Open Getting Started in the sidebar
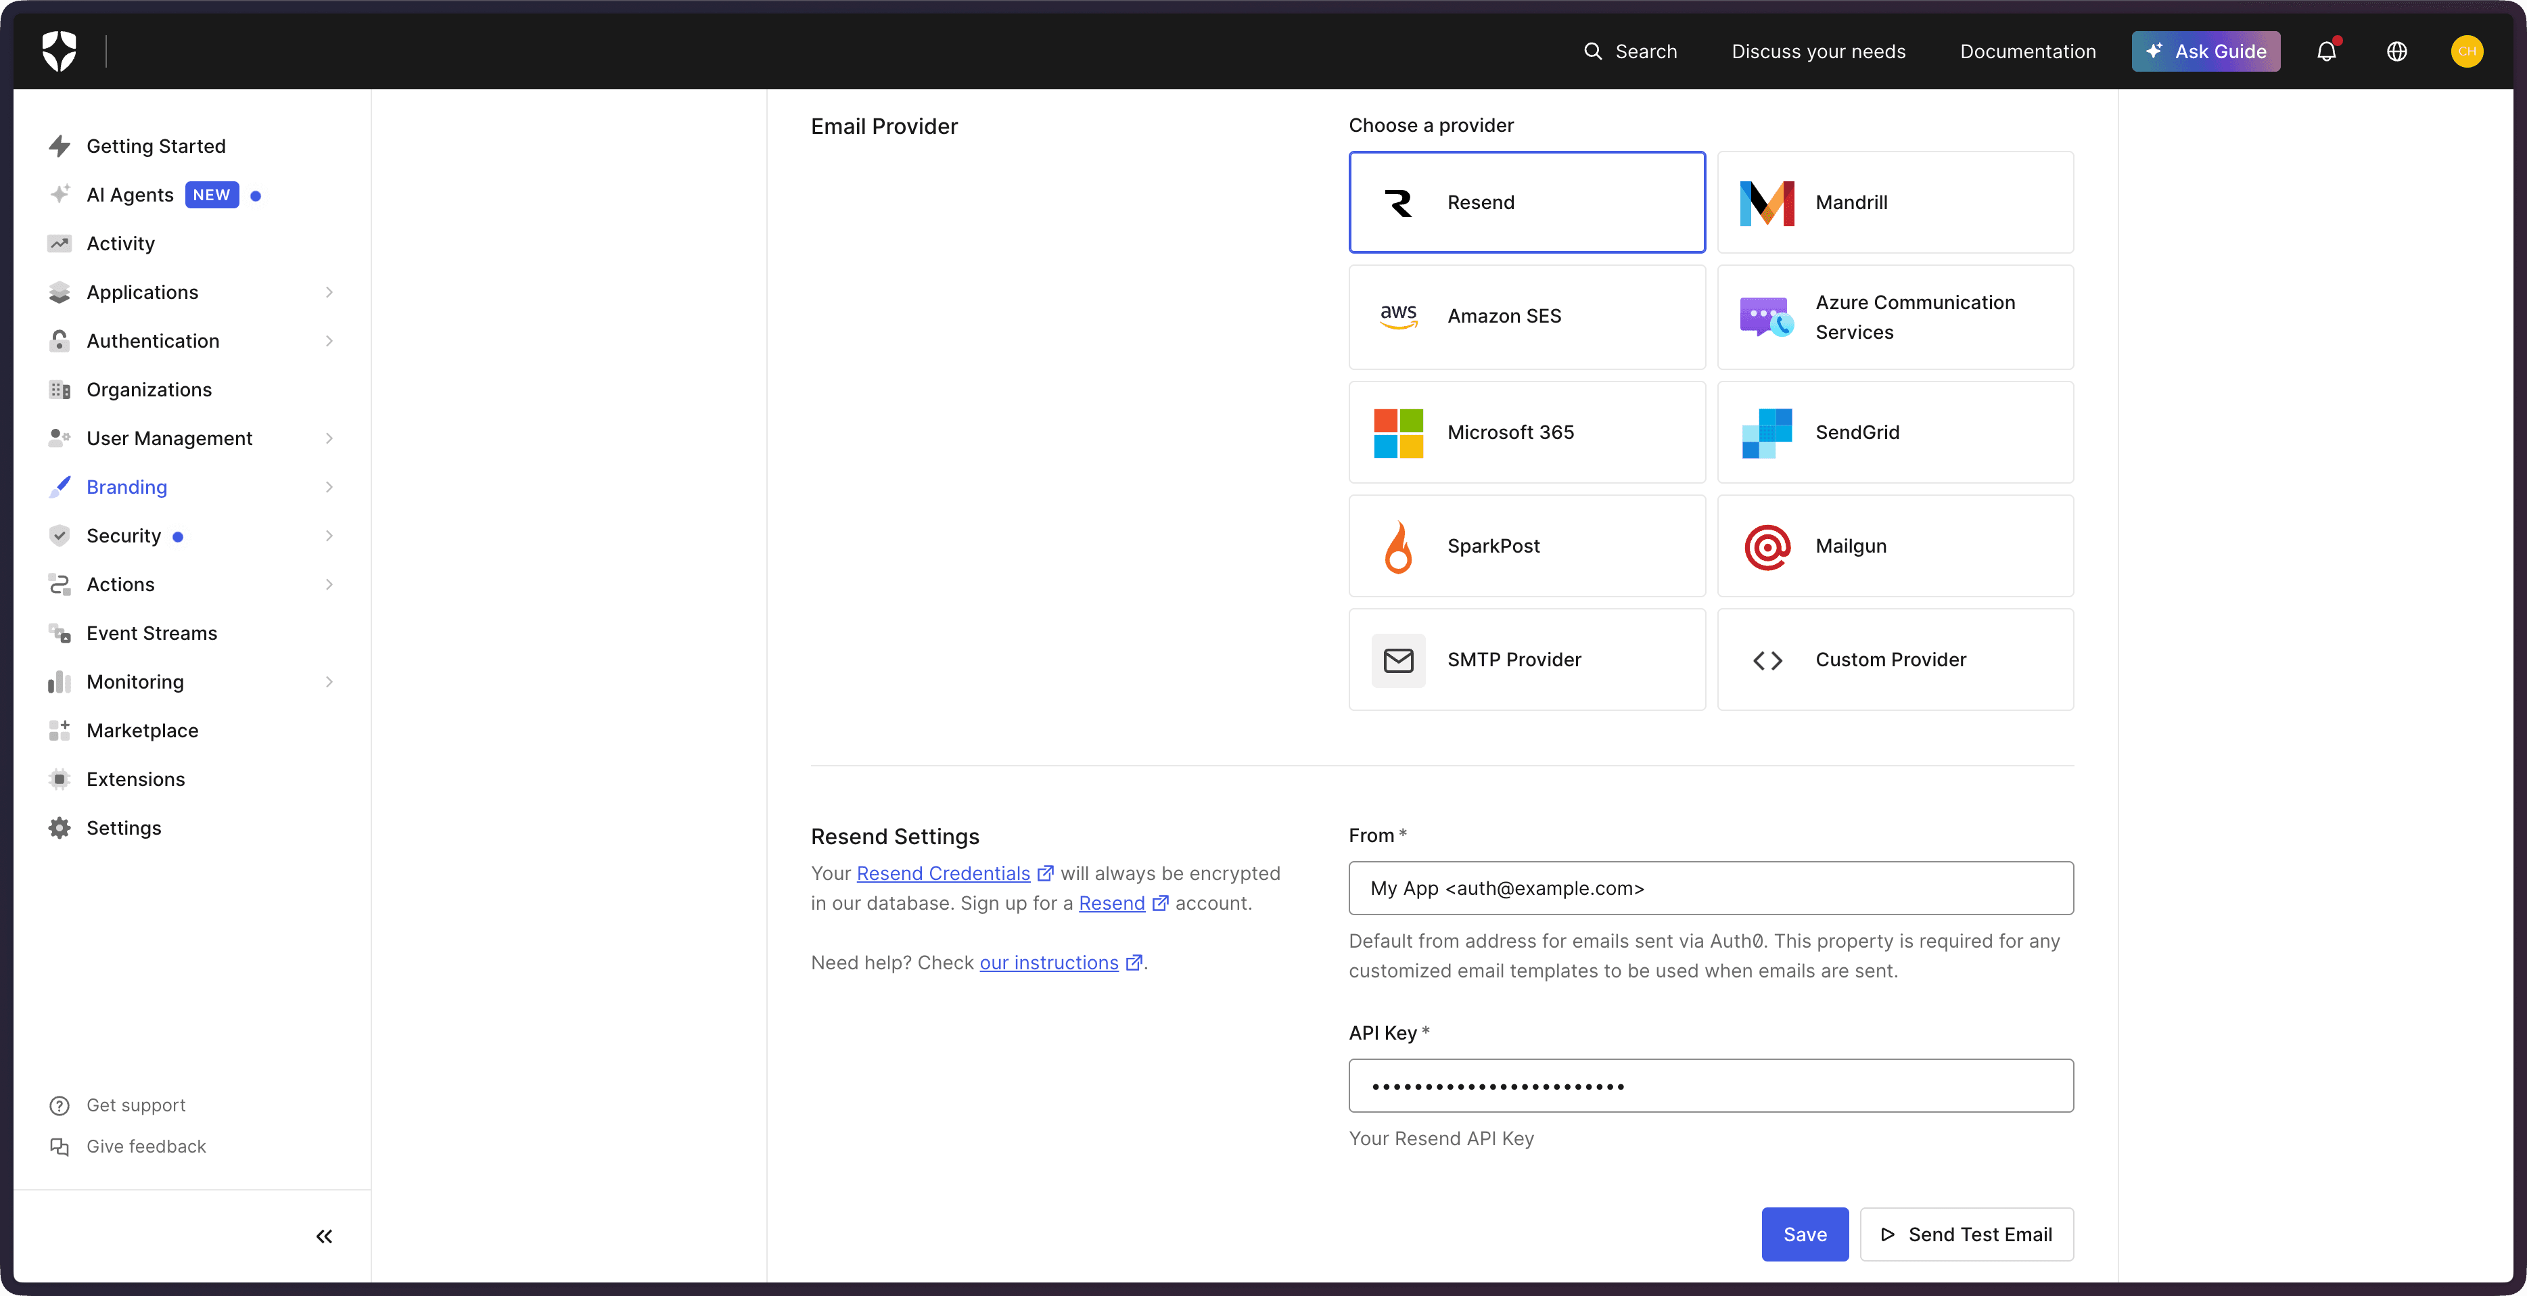This screenshot has width=2527, height=1296. (x=156, y=146)
